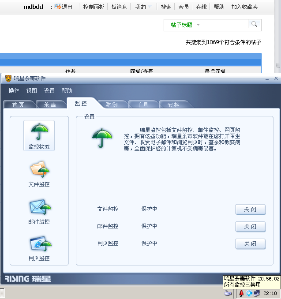Switch to the 防御 tab
Viewport: 281px width, 299px height.
pyautogui.click(x=112, y=105)
